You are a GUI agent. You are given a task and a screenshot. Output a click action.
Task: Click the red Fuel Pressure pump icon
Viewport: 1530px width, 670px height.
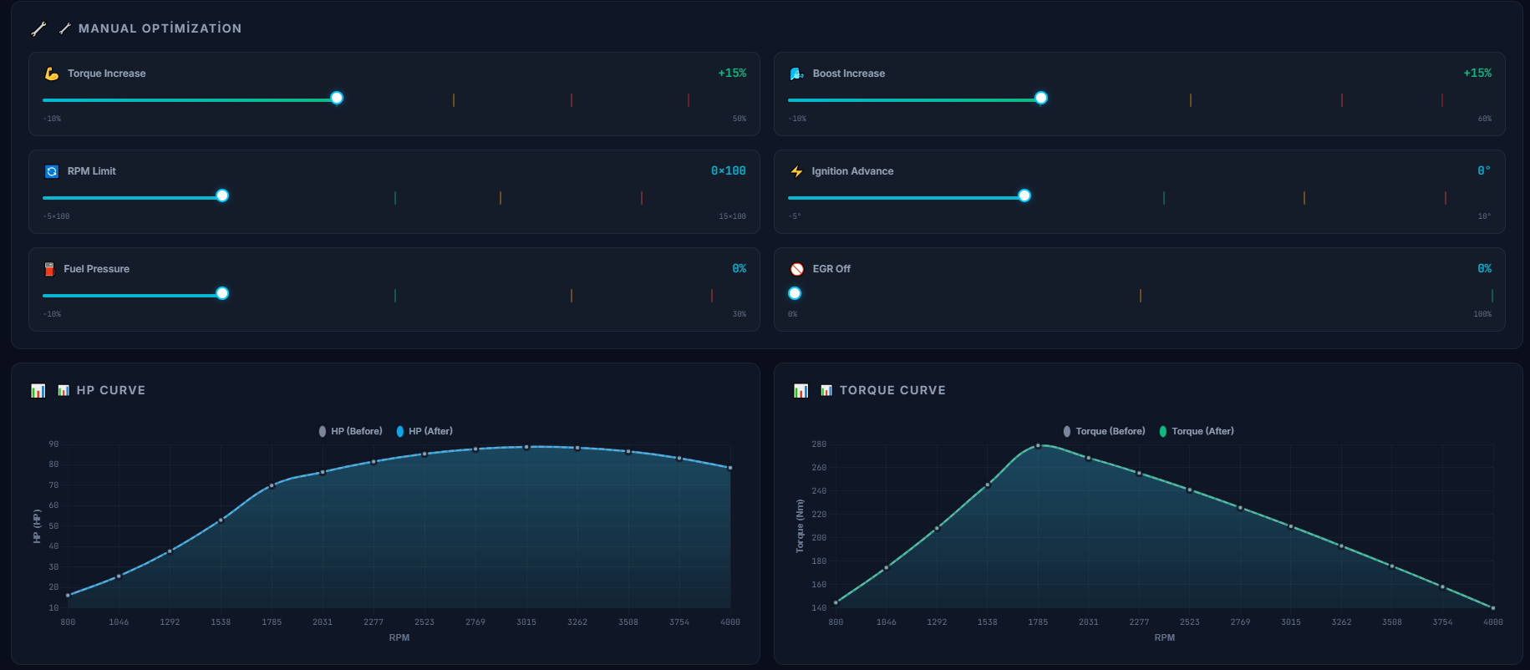(x=49, y=269)
